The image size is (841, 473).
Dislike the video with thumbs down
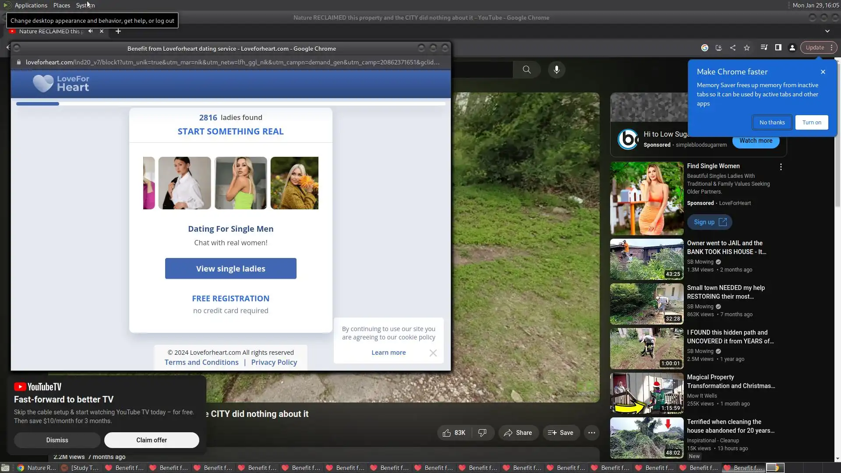(482, 433)
